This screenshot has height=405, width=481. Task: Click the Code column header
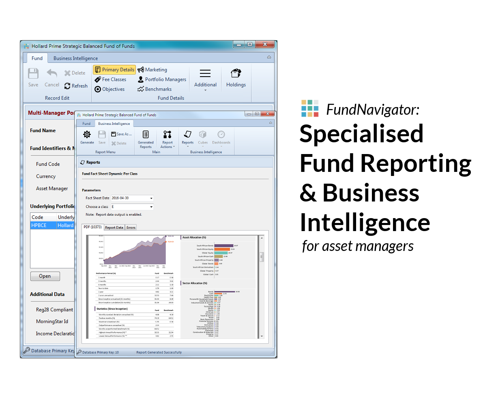click(x=43, y=217)
